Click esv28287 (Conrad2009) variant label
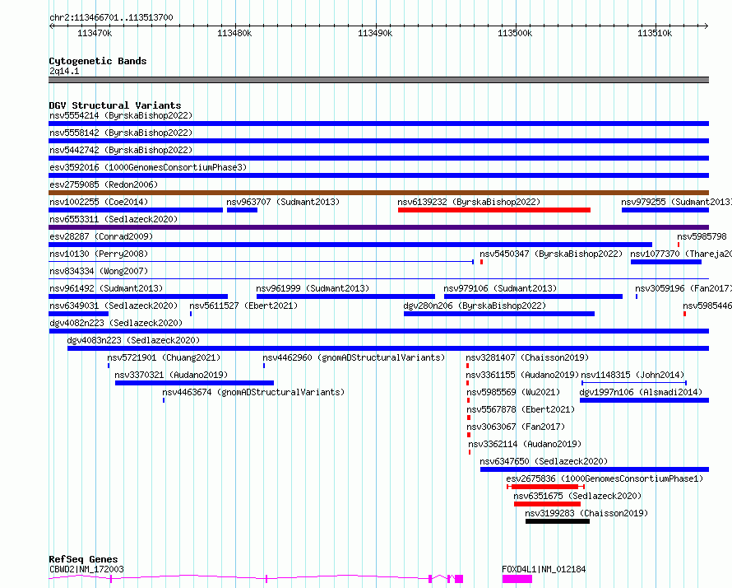 (x=101, y=236)
